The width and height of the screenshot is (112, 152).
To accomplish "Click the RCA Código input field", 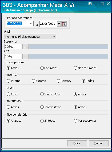I will 13,56.
